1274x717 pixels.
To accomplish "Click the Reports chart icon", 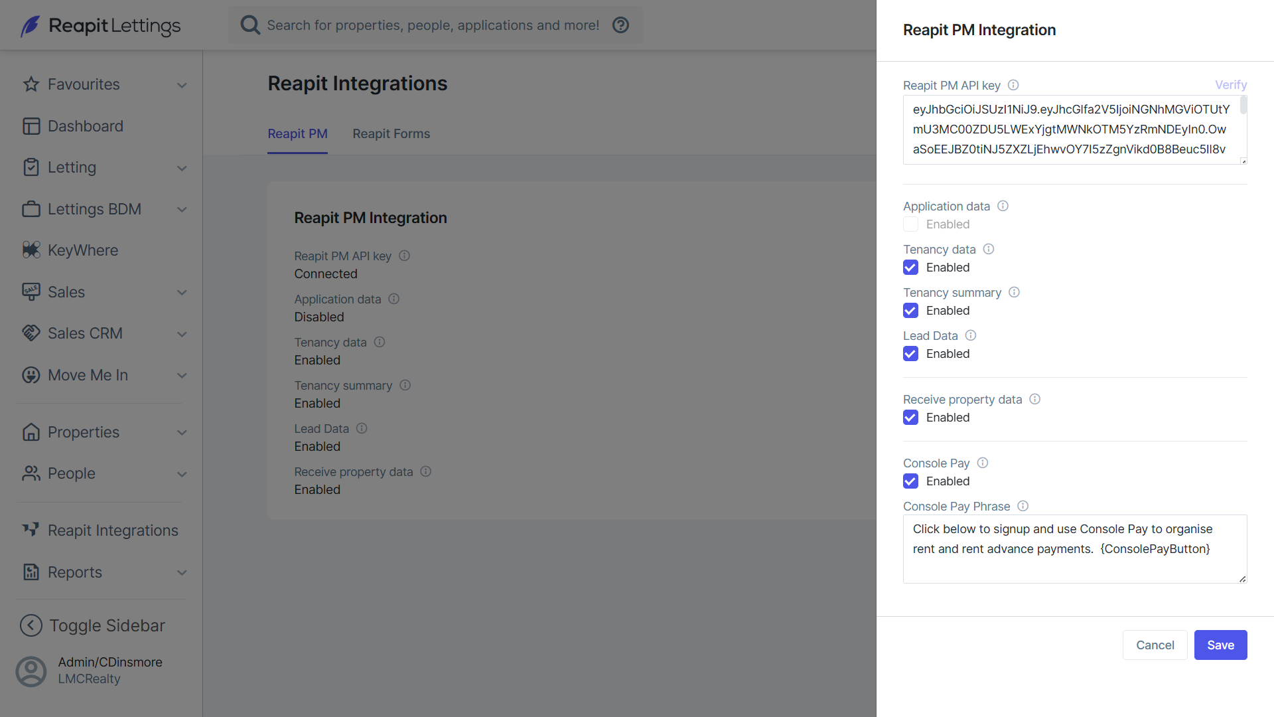I will click(x=31, y=572).
